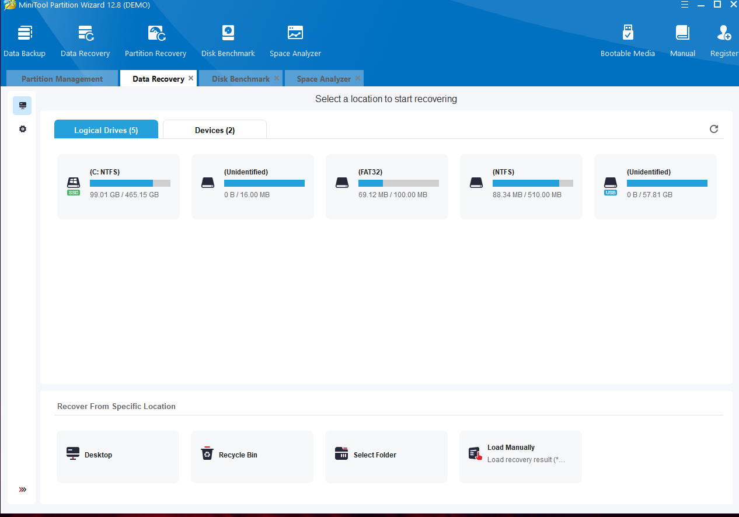Open the Data Backup tool
Screen dimensions: 739x517
tap(25, 41)
